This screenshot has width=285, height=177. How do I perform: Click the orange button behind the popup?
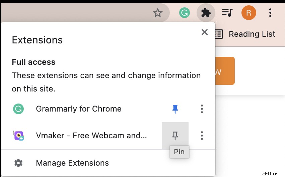225,71
